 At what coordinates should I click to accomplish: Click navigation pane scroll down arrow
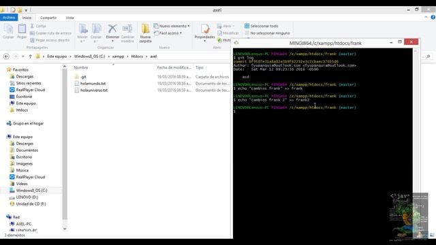65,229
